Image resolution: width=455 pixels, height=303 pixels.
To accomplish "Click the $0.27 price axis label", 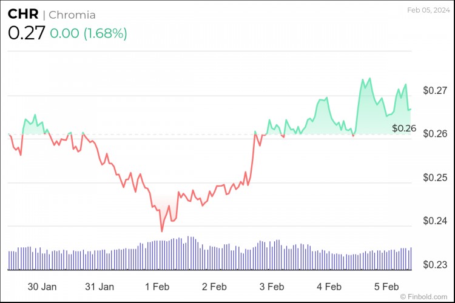I will click(435, 90).
